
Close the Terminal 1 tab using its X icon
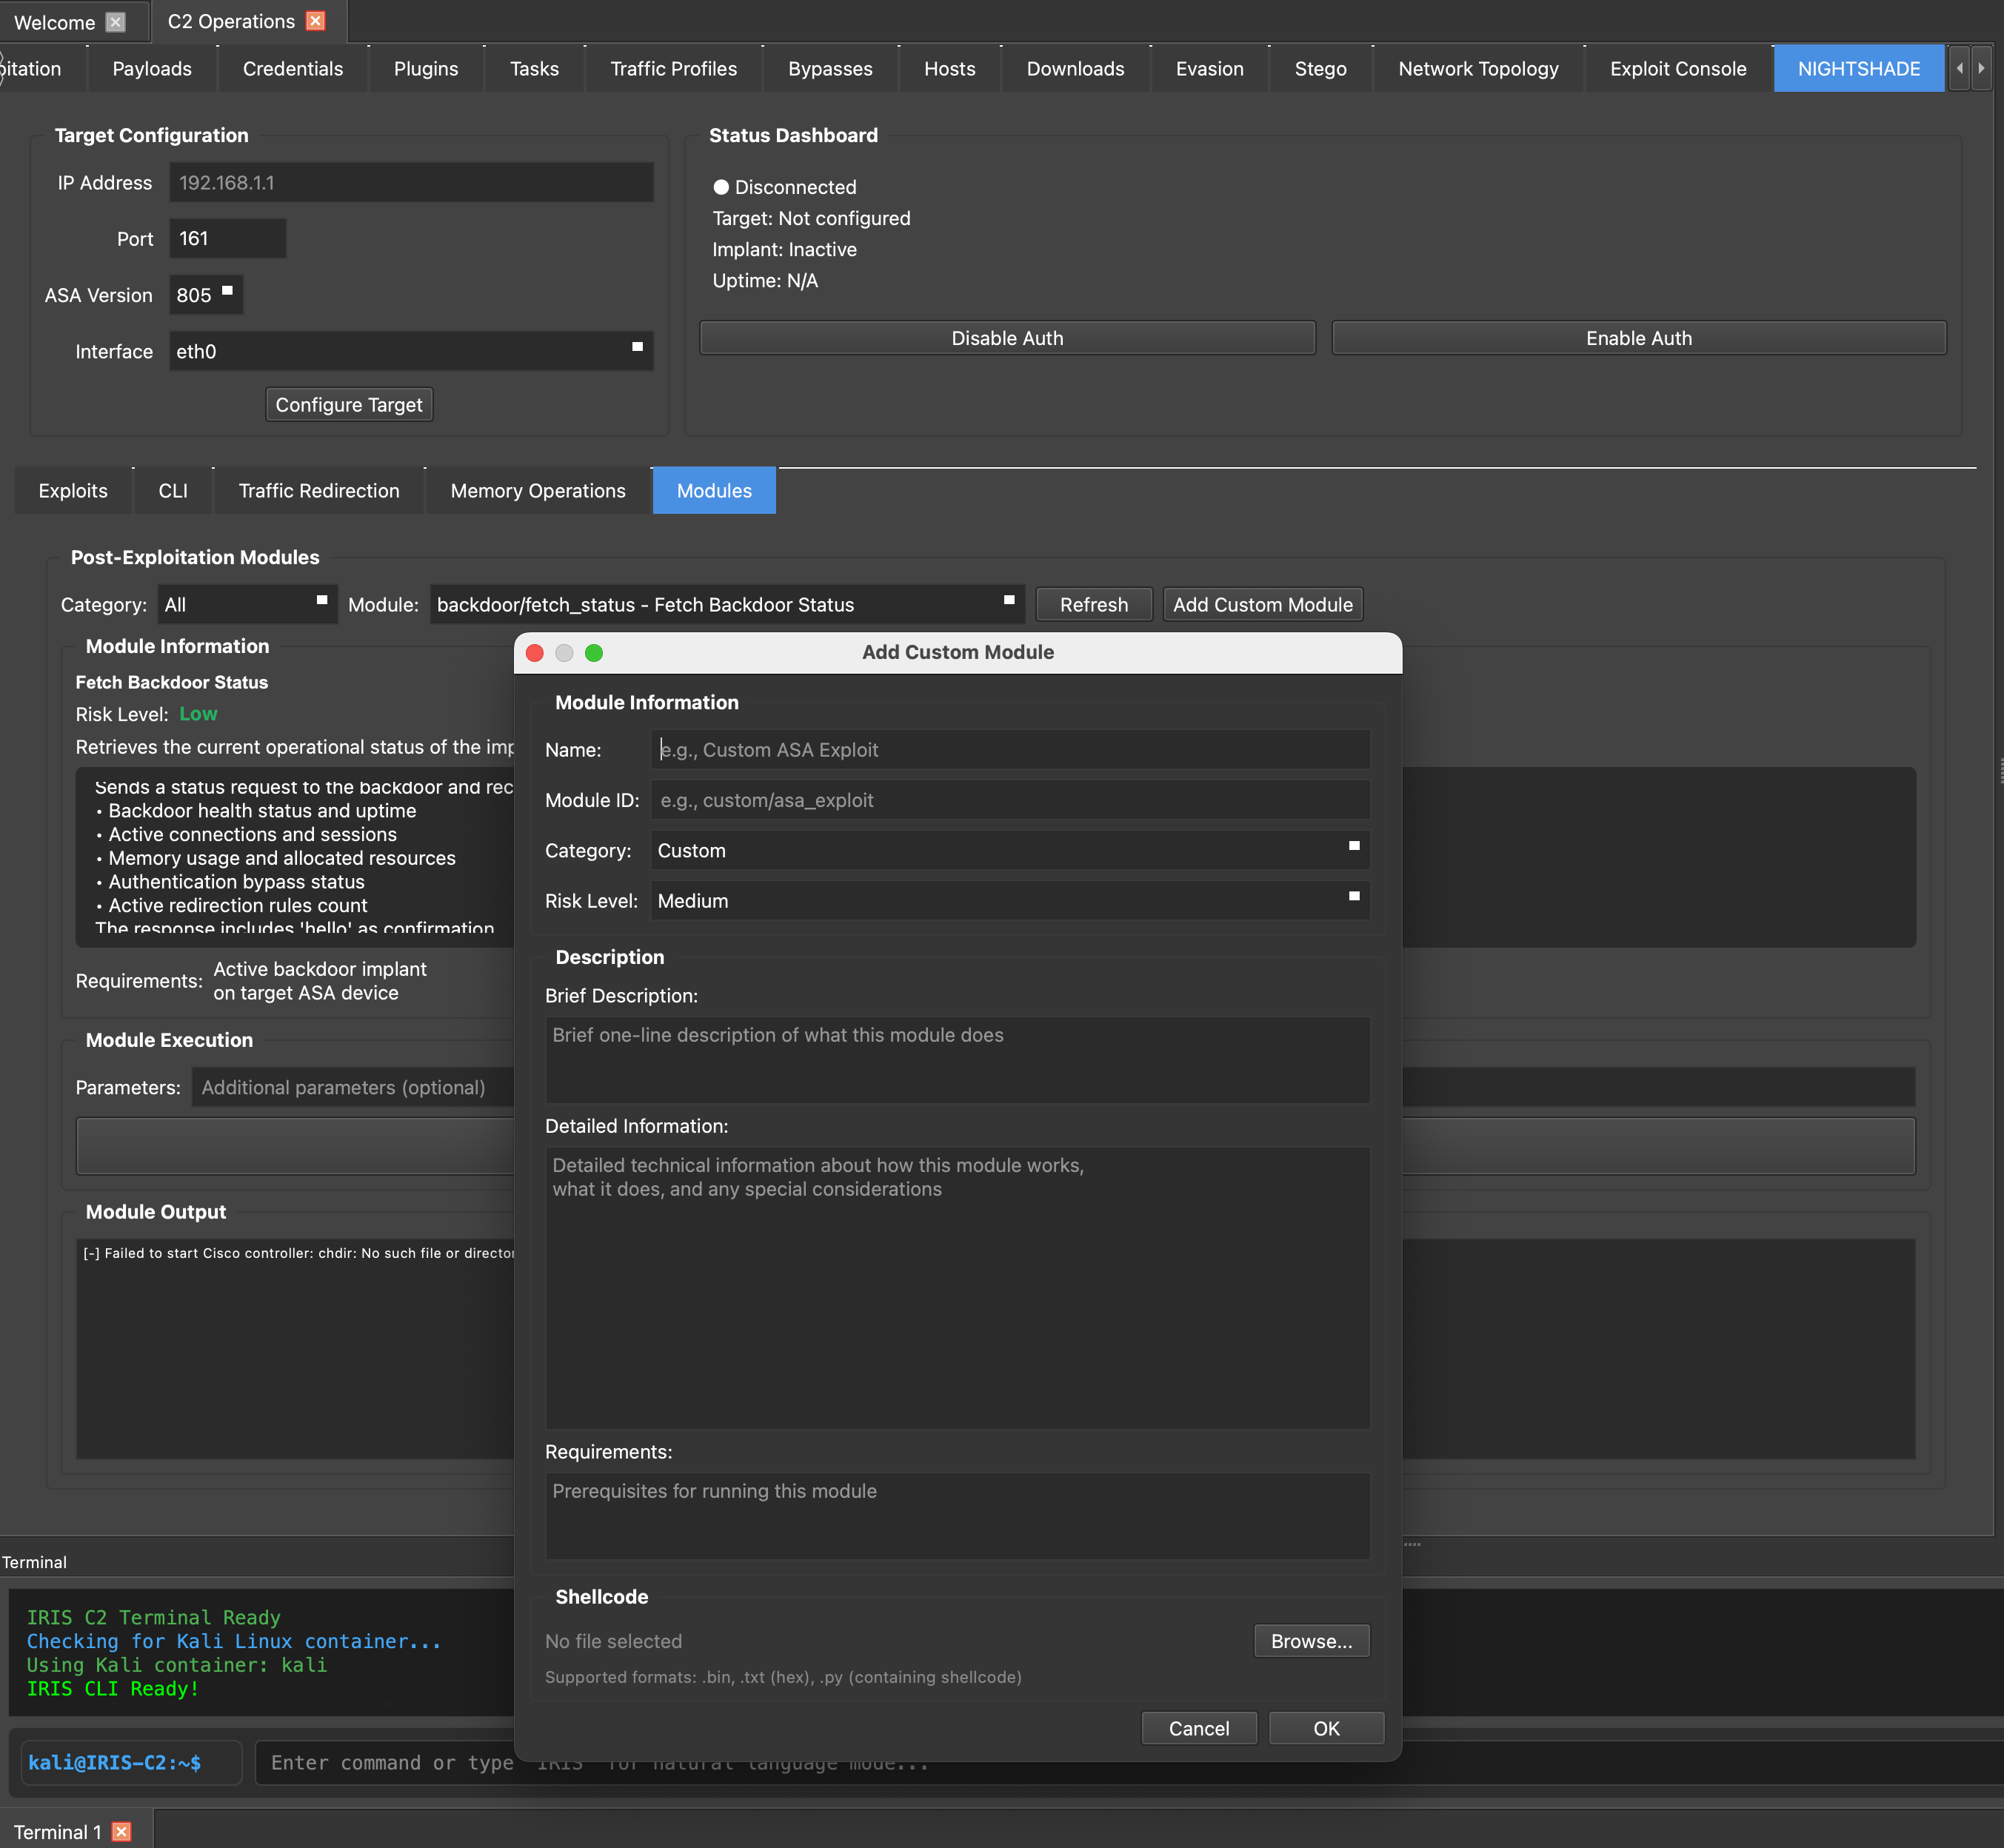(121, 1831)
